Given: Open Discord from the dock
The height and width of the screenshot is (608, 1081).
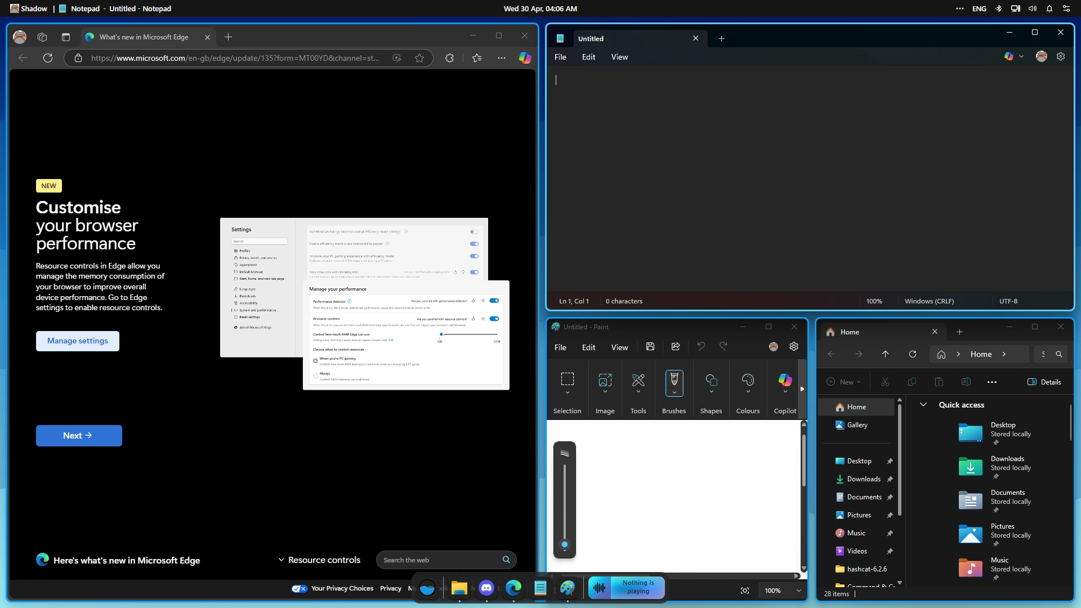Looking at the screenshot, I should tap(486, 588).
